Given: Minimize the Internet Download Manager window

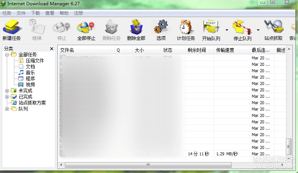Looking at the screenshot, I should [x=263, y=3].
